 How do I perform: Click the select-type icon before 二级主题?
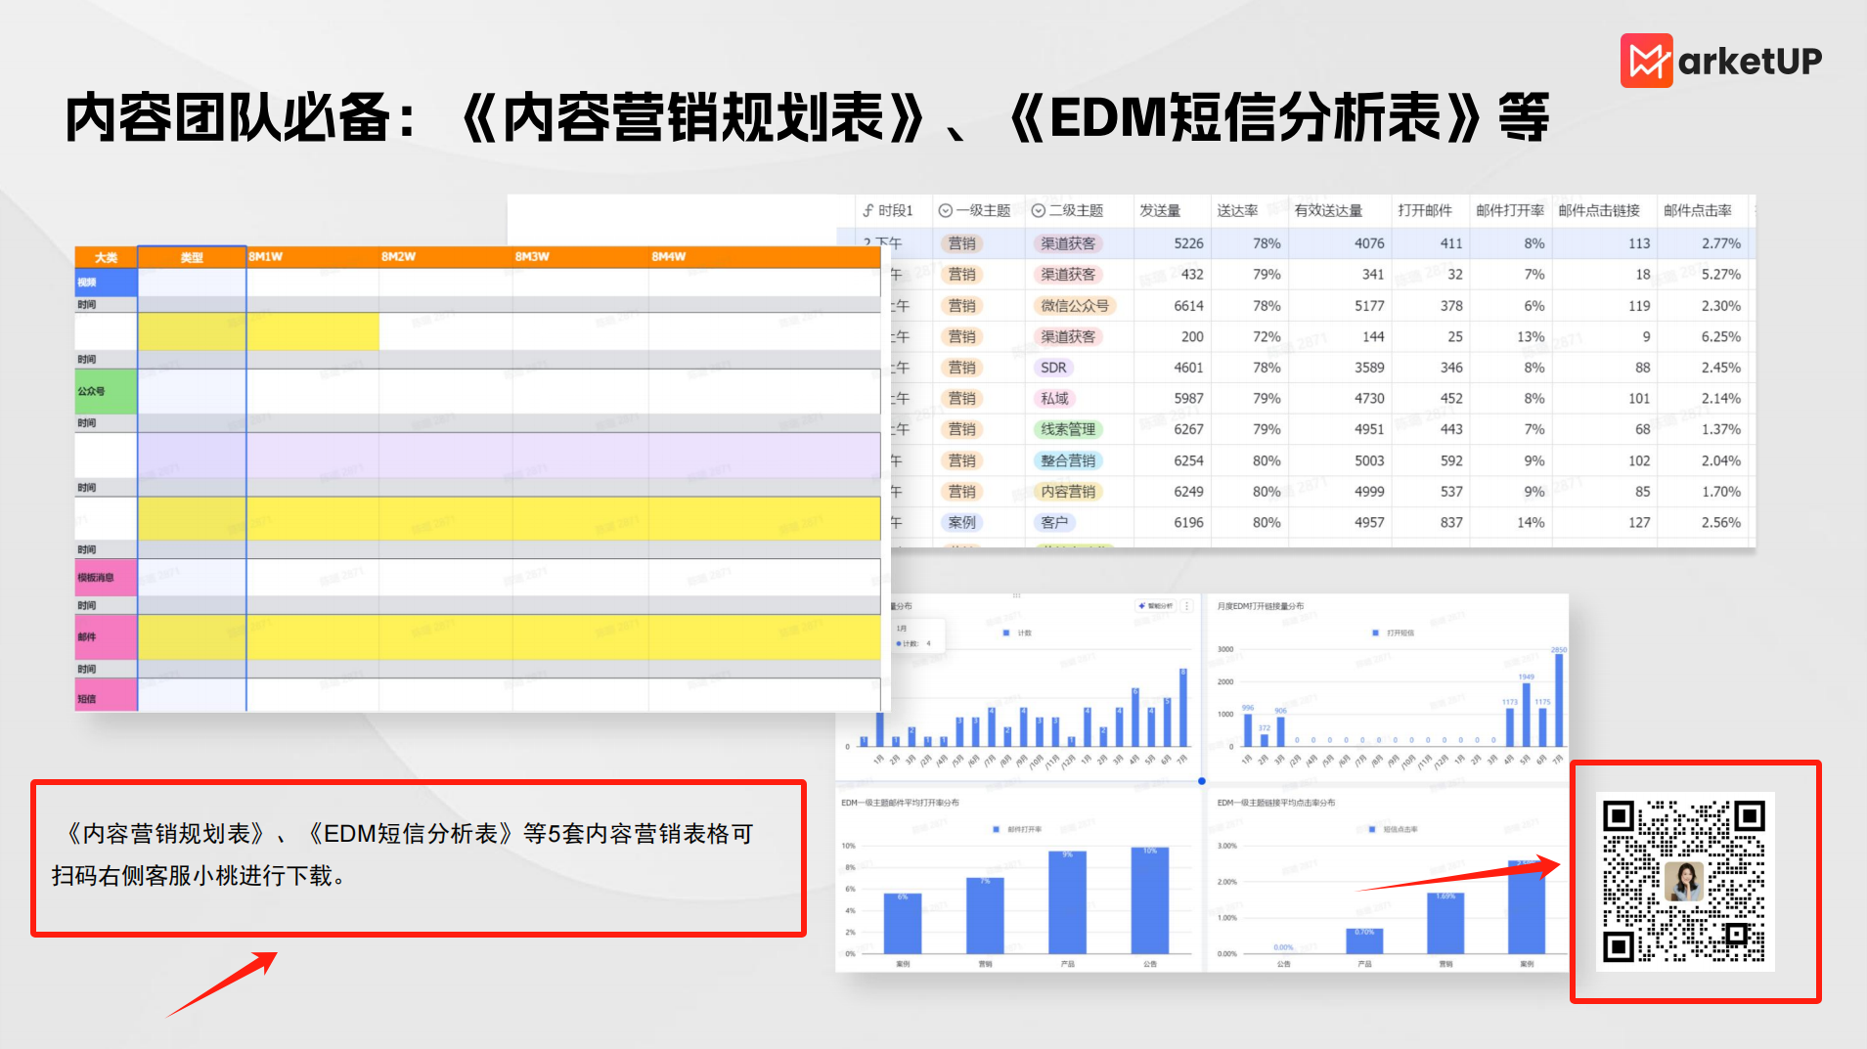coord(1038,210)
